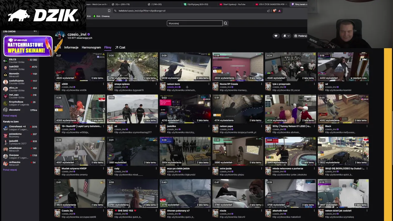Open options menu for amaya spiewa clip
The image size is (393, 221).
(x=156, y=84)
